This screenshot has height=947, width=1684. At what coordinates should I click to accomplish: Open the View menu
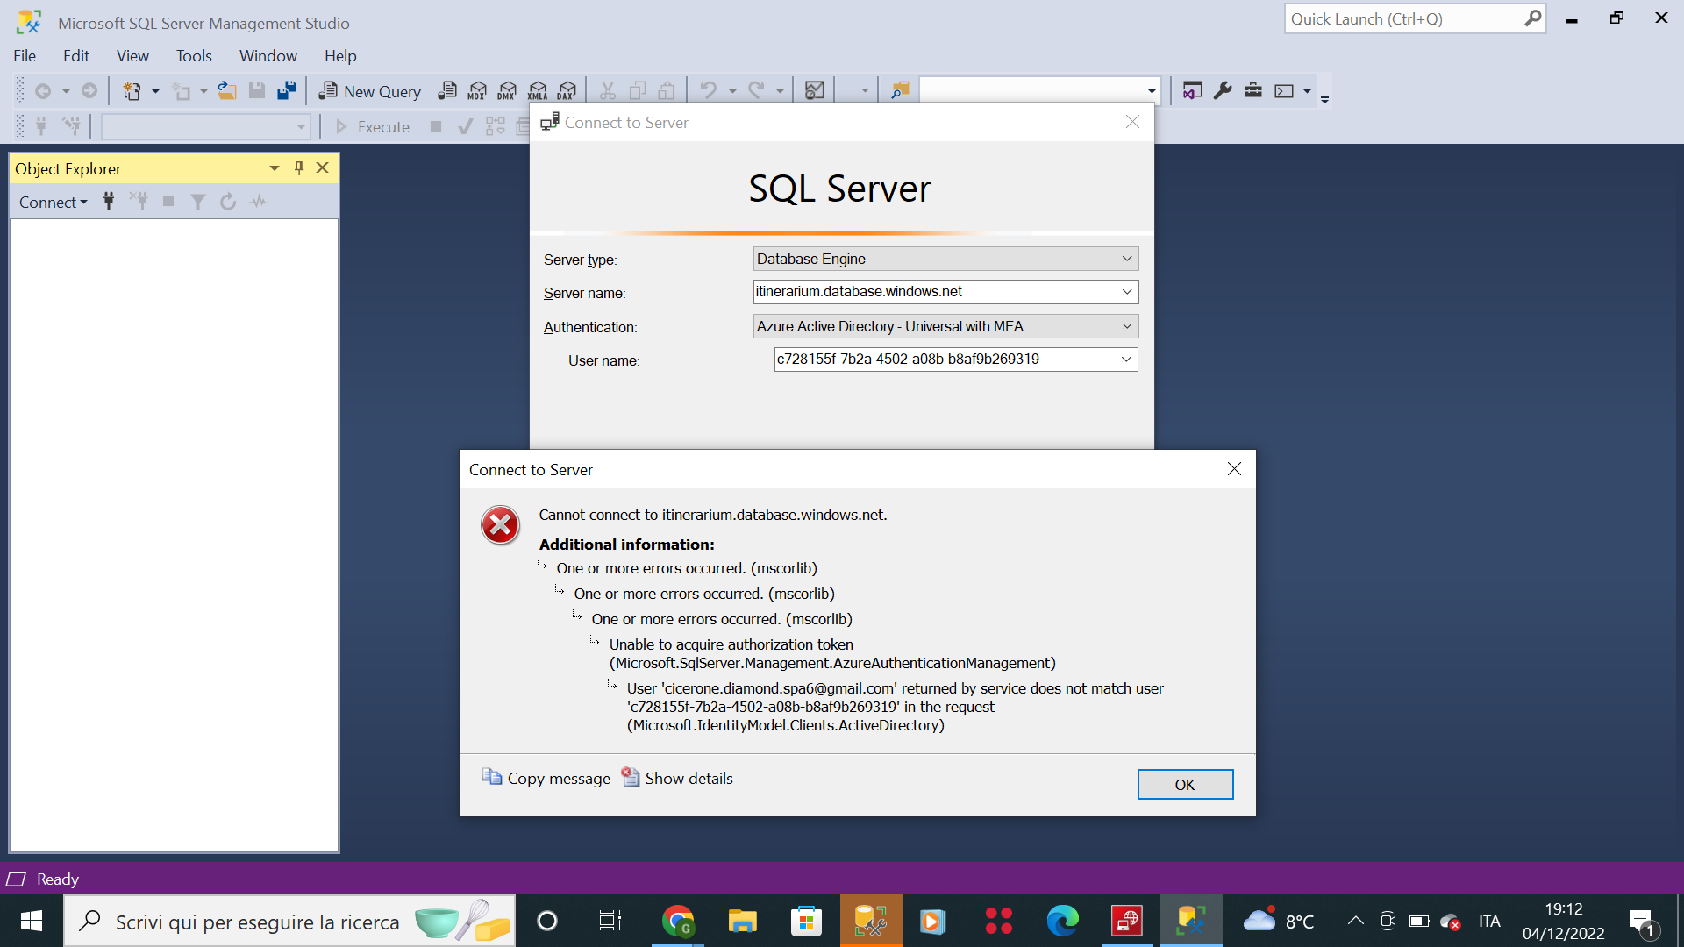click(132, 56)
